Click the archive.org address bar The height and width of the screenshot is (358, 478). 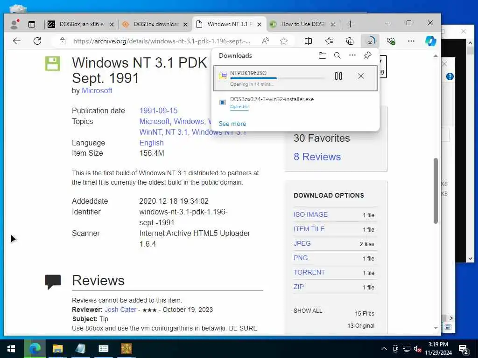pos(162,41)
